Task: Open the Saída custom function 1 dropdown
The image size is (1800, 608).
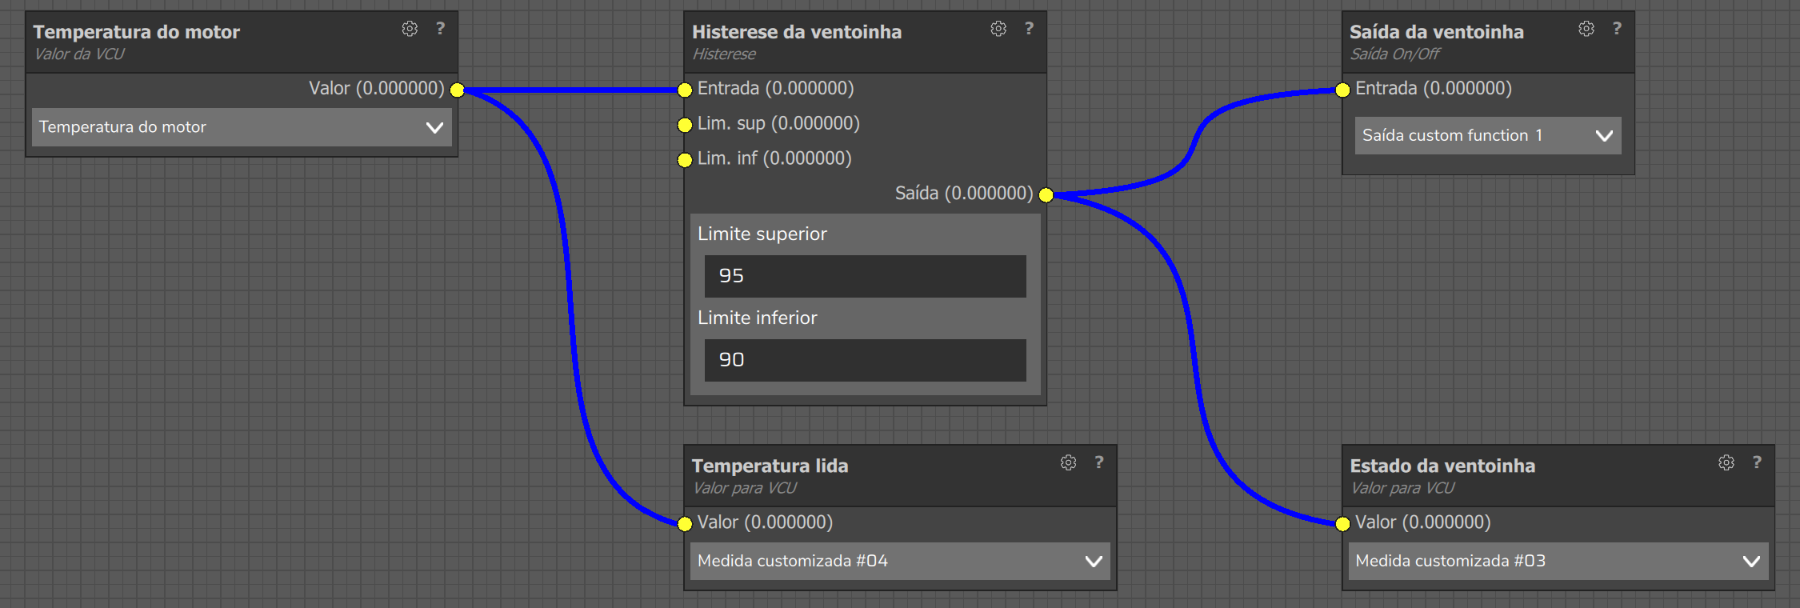Action: [1488, 135]
